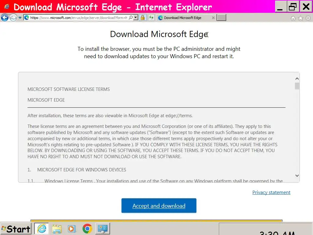Click the Download Microsoft Edge page heading
This screenshot has width=313, height=235.
click(x=159, y=34)
